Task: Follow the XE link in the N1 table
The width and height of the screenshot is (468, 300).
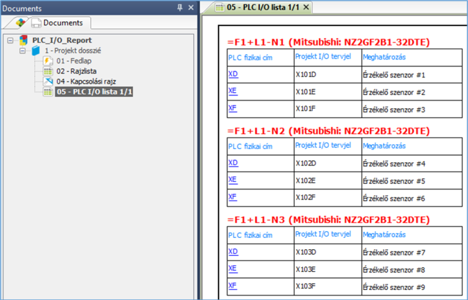Action: click(233, 91)
